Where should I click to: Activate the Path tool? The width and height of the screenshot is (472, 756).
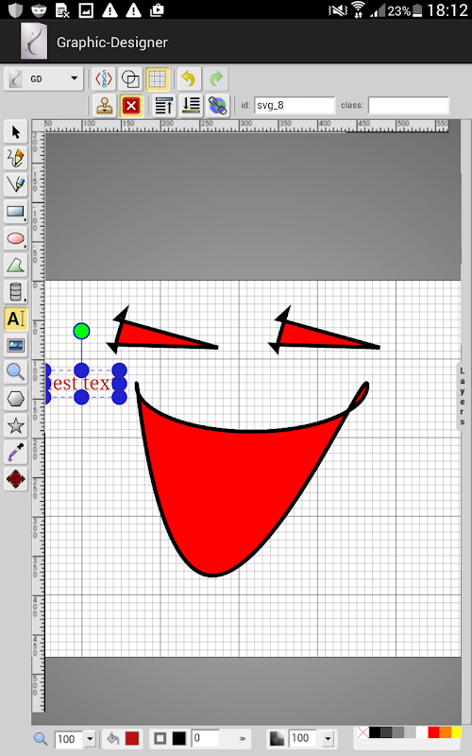coord(15,265)
